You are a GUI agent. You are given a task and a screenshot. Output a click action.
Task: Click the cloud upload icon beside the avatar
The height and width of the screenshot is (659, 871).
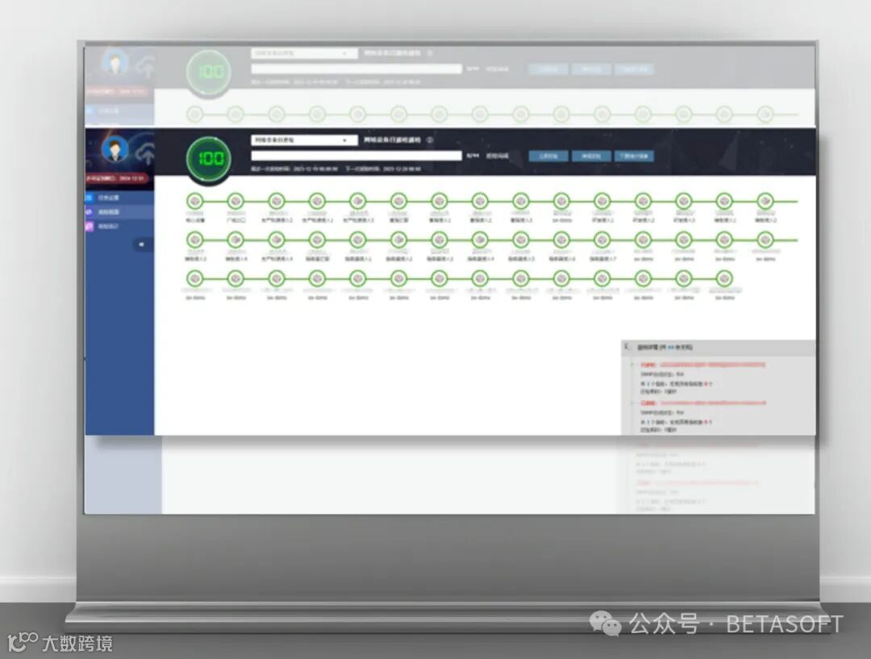pyautogui.click(x=146, y=154)
